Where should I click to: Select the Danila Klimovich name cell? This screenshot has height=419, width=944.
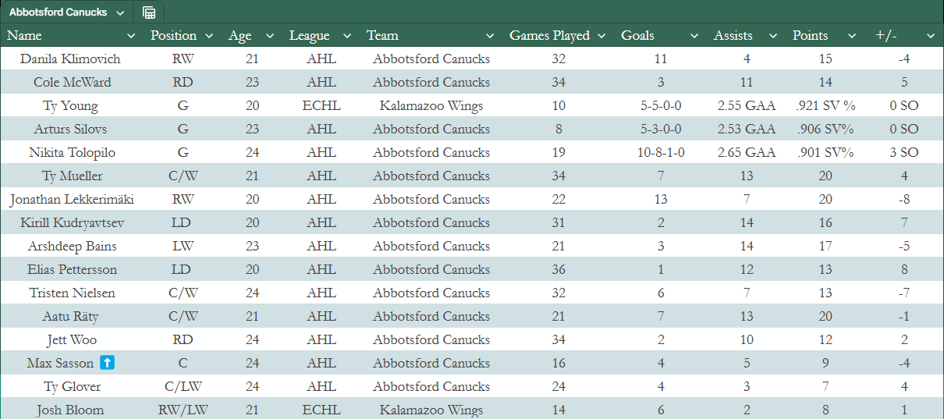pos(70,59)
